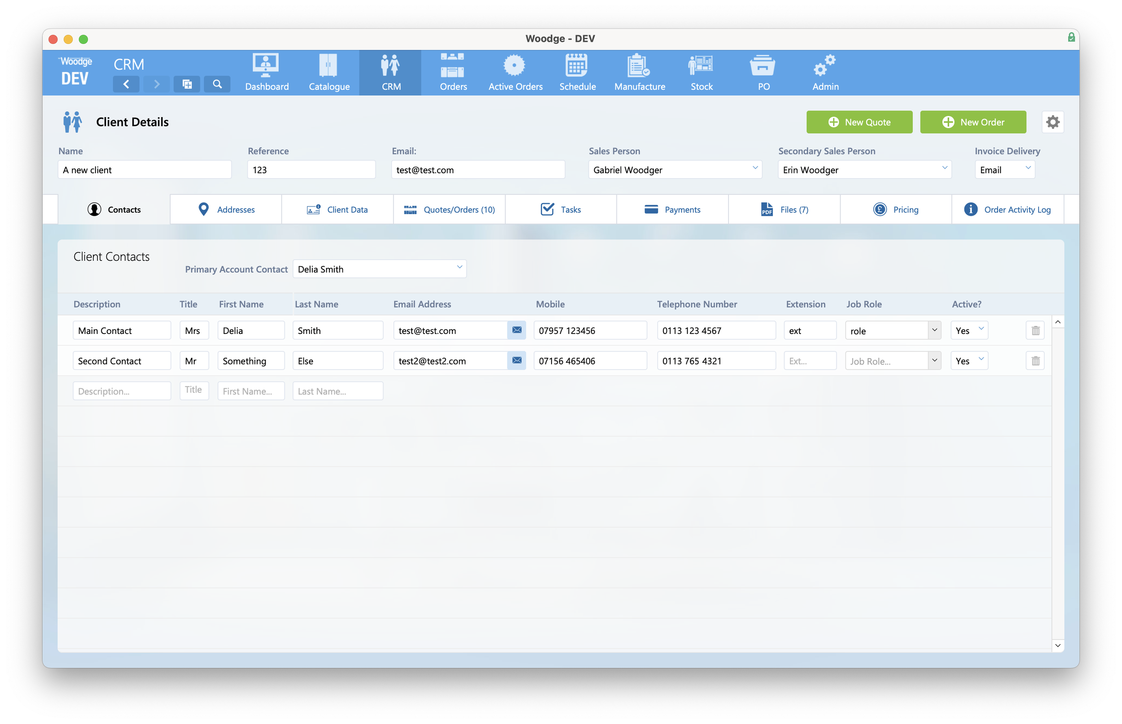Click the Admin gears icon
This screenshot has height=724, width=1122.
[x=825, y=66]
